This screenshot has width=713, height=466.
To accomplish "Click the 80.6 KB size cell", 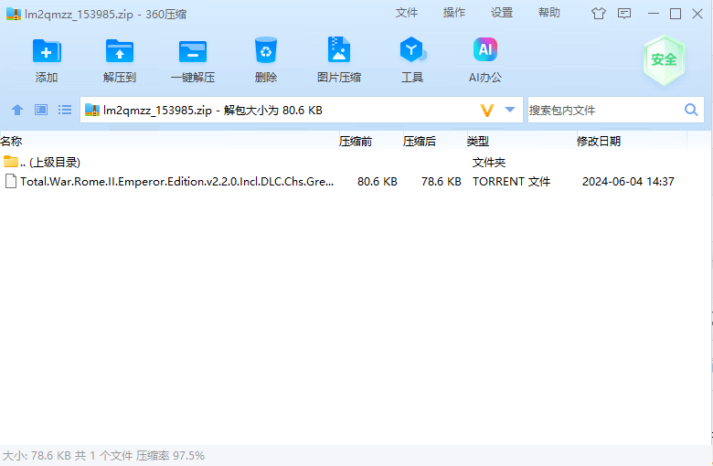I will (x=378, y=182).
